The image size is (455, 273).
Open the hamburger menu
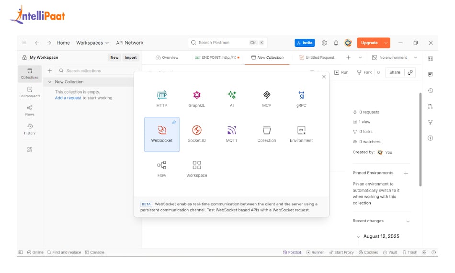(24, 43)
